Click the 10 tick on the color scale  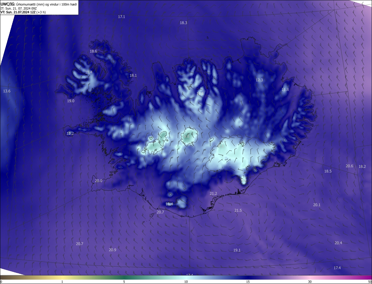[x=186, y=282]
